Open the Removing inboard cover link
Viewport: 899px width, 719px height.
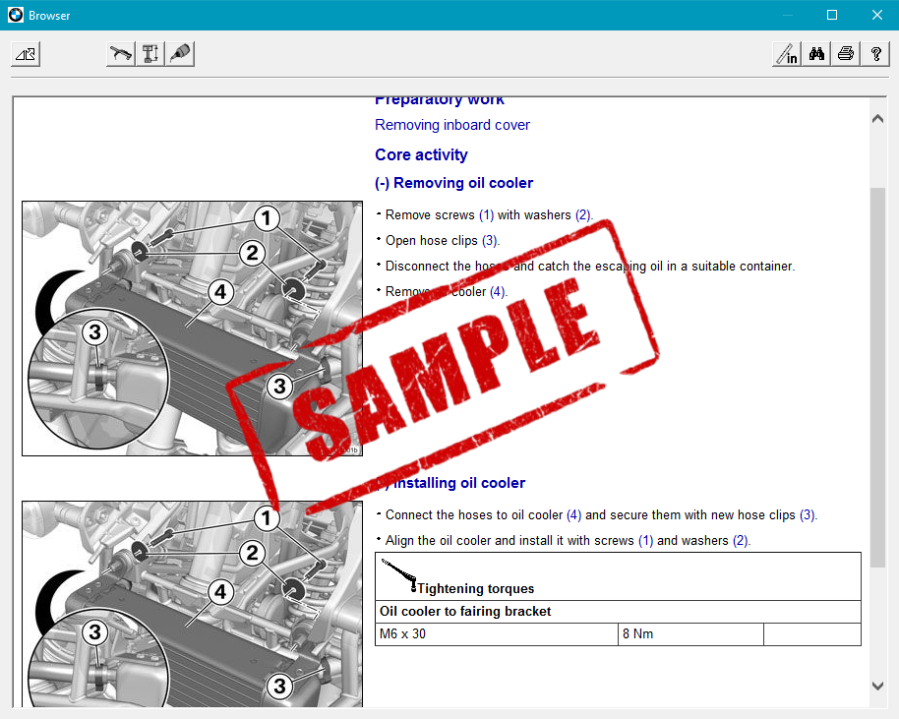click(452, 125)
